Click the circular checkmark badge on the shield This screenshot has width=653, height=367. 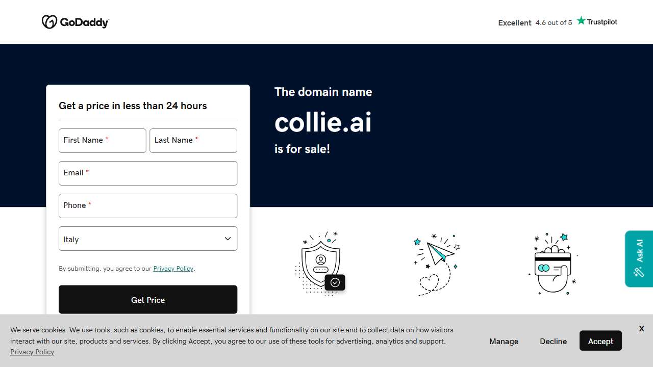(x=335, y=282)
